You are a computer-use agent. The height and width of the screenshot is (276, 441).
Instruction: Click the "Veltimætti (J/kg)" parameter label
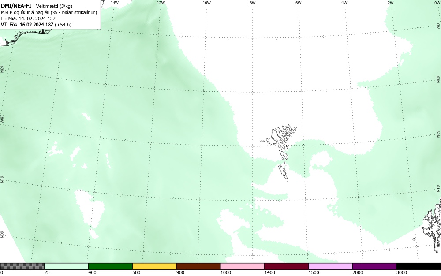pos(54,7)
